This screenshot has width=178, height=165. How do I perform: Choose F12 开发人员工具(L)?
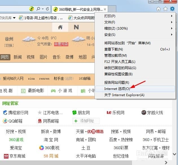pos(135,62)
